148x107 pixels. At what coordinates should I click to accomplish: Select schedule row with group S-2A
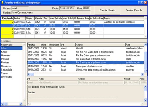[x=73, y=22]
